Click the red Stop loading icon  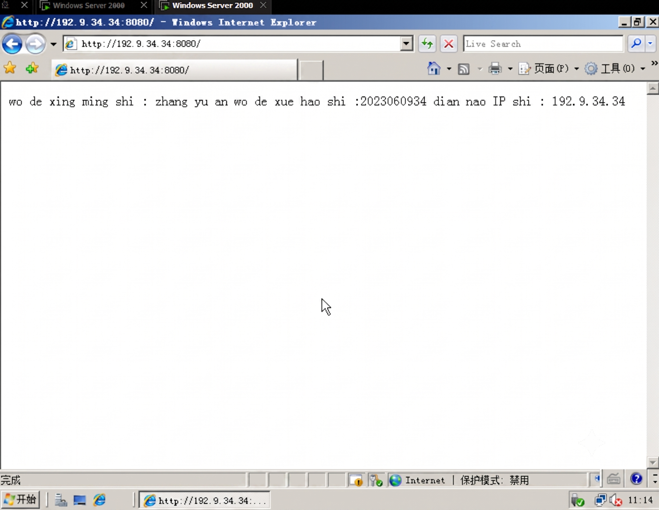448,44
